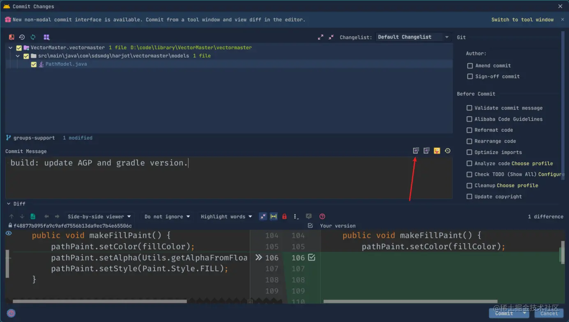Click the jump to source file icon
Viewport: 569px width, 322px height.
point(33,217)
